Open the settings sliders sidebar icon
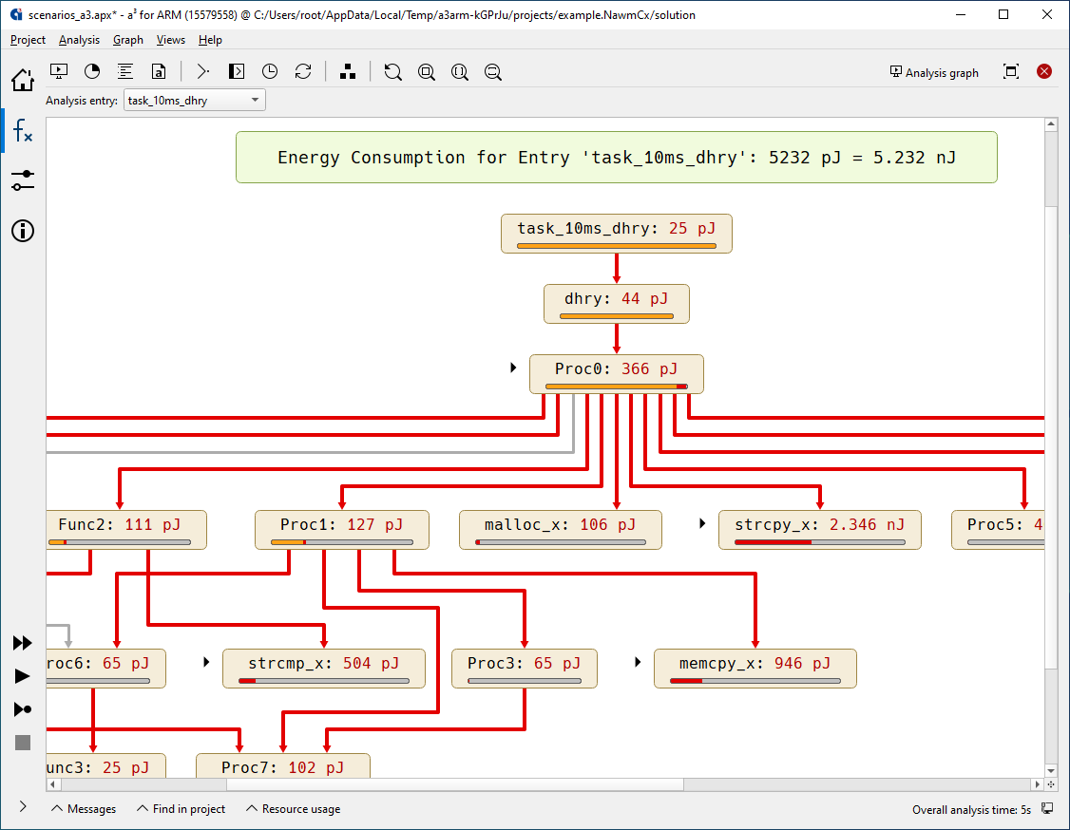Viewport: 1070px width, 830px height. coord(23,180)
